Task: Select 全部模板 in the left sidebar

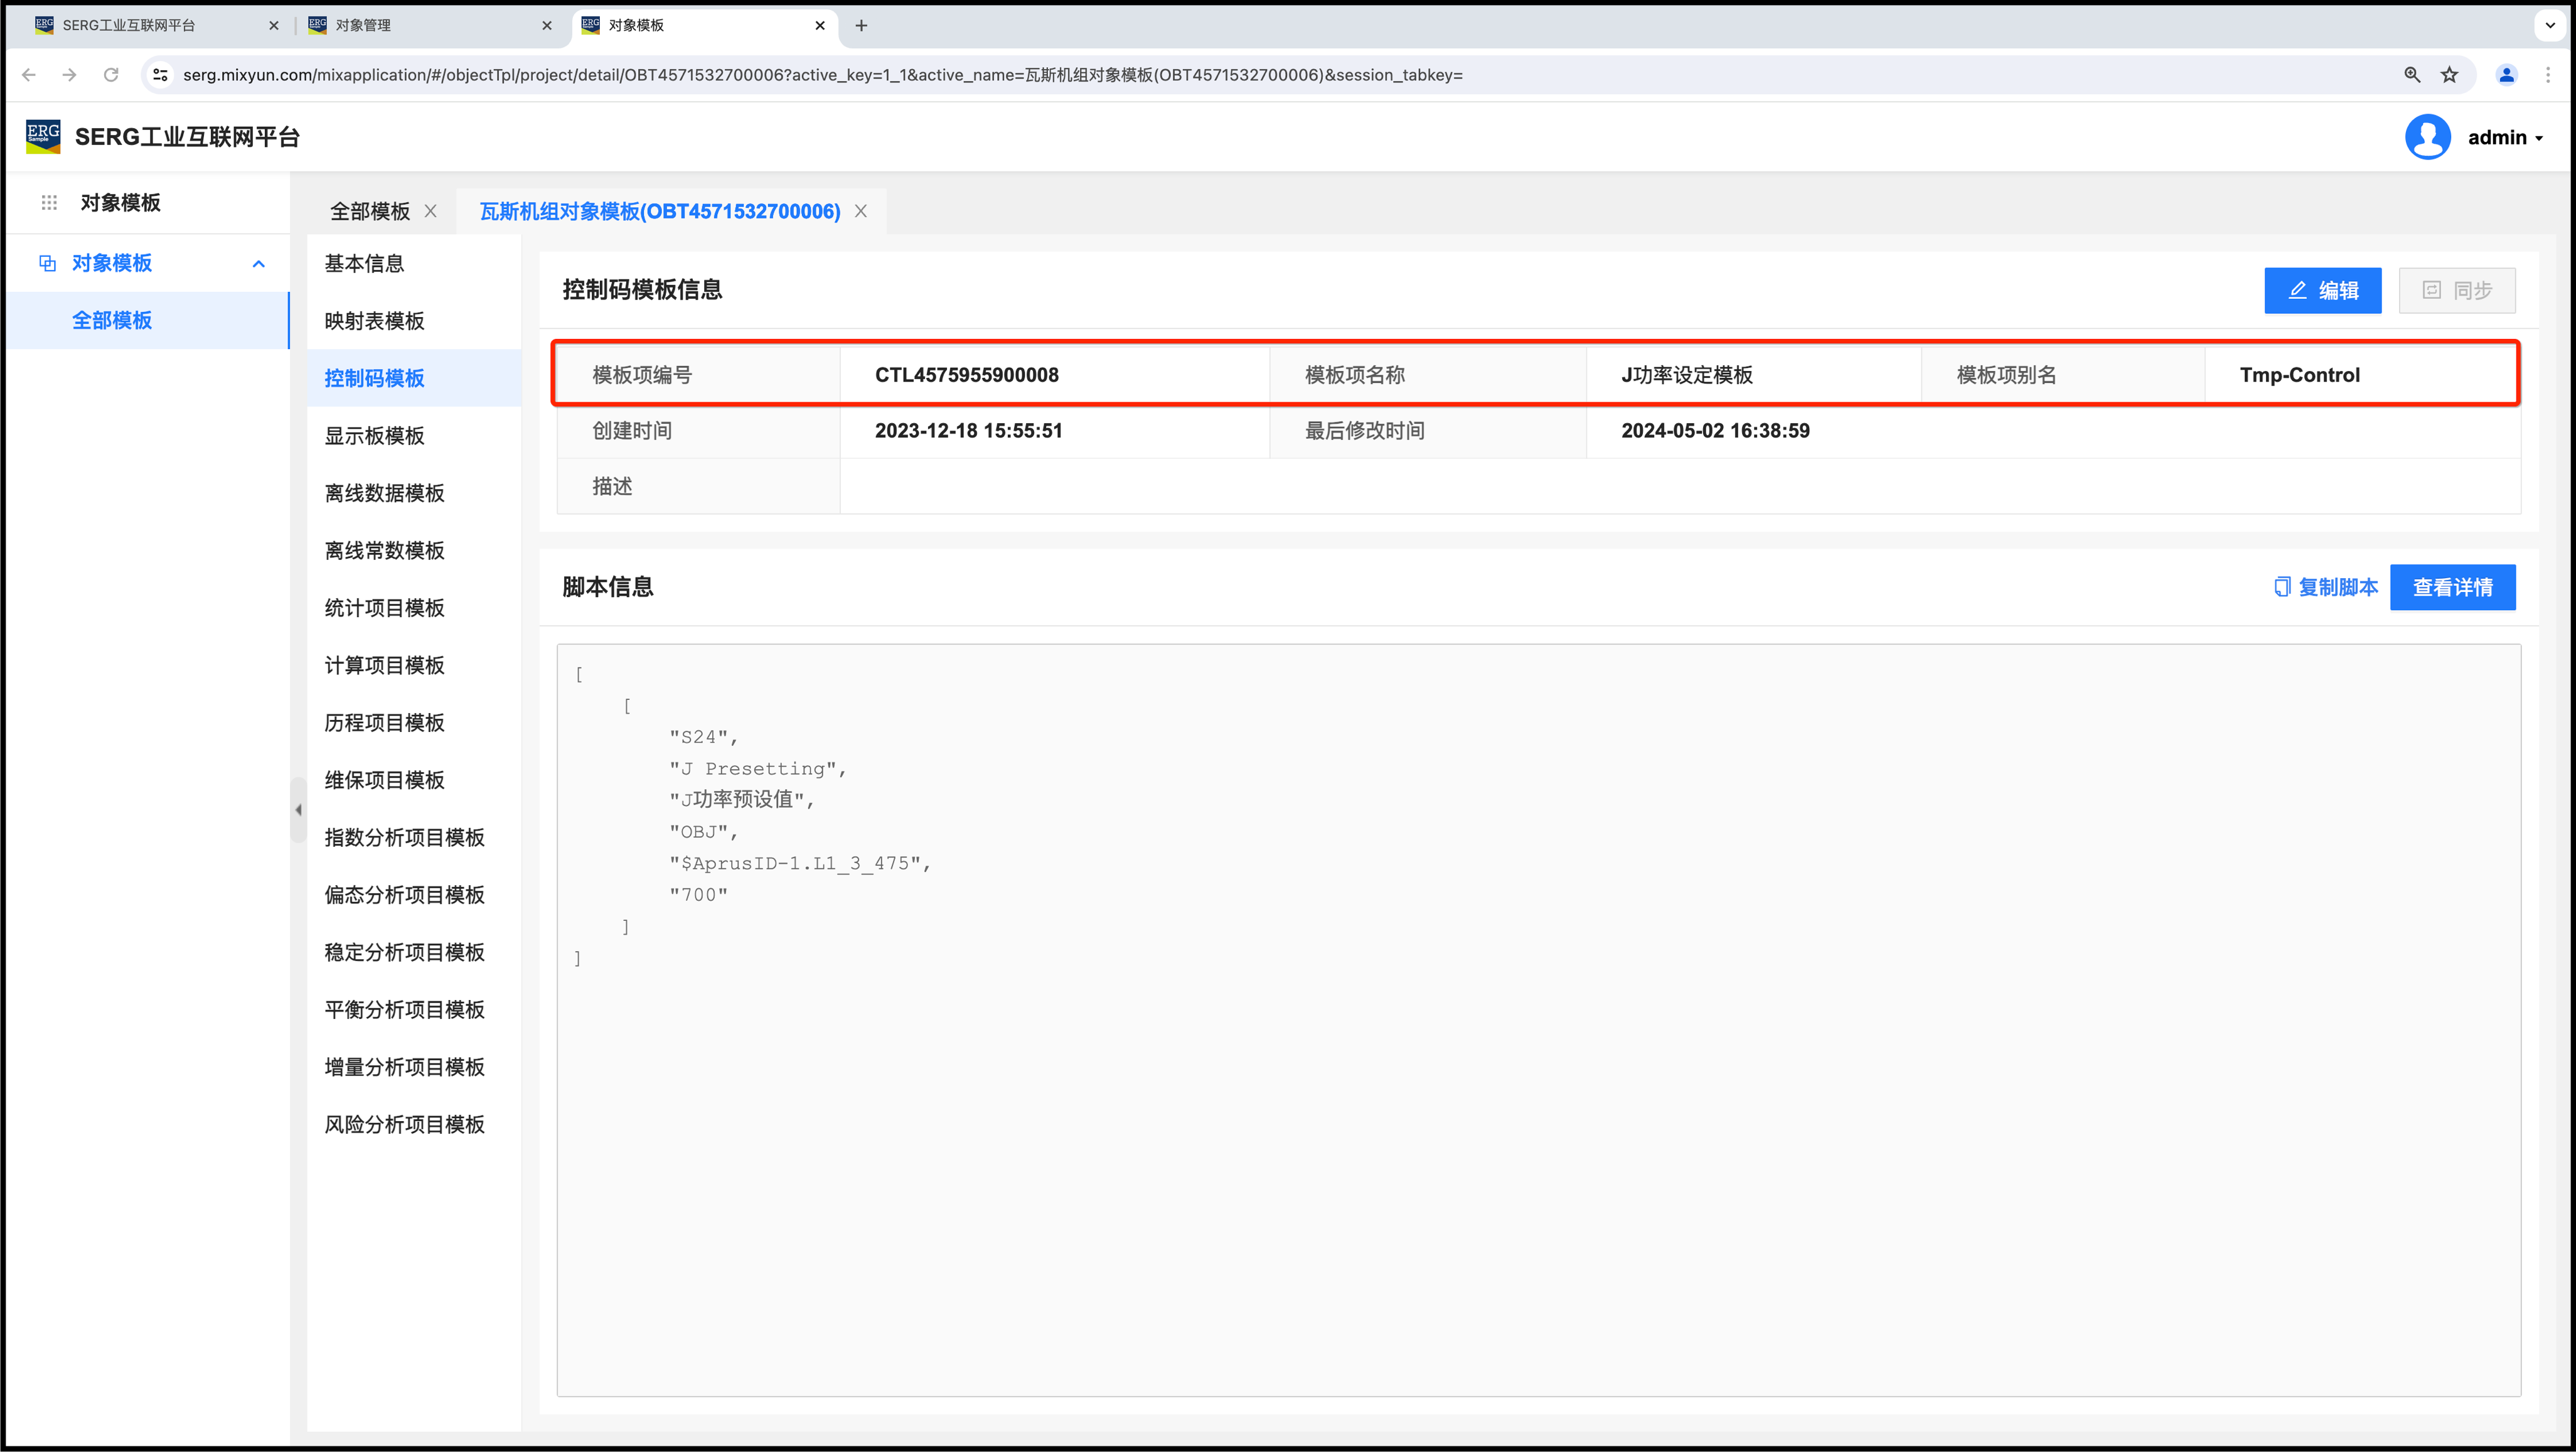Action: click(x=112, y=320)
